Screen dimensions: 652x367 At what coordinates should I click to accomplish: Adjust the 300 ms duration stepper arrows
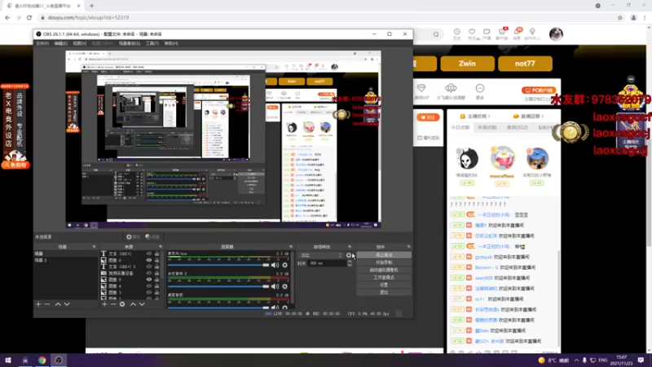[x=350, y=263]
